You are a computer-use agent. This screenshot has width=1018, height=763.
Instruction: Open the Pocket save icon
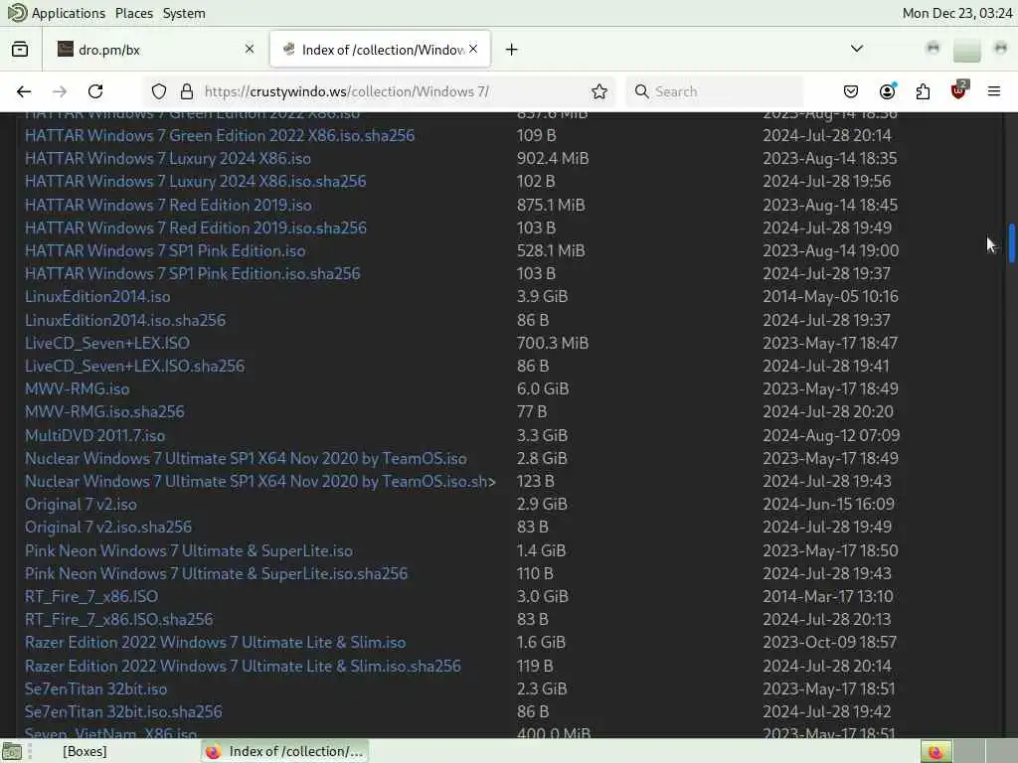pyautogui.click(x=851, y=91)
